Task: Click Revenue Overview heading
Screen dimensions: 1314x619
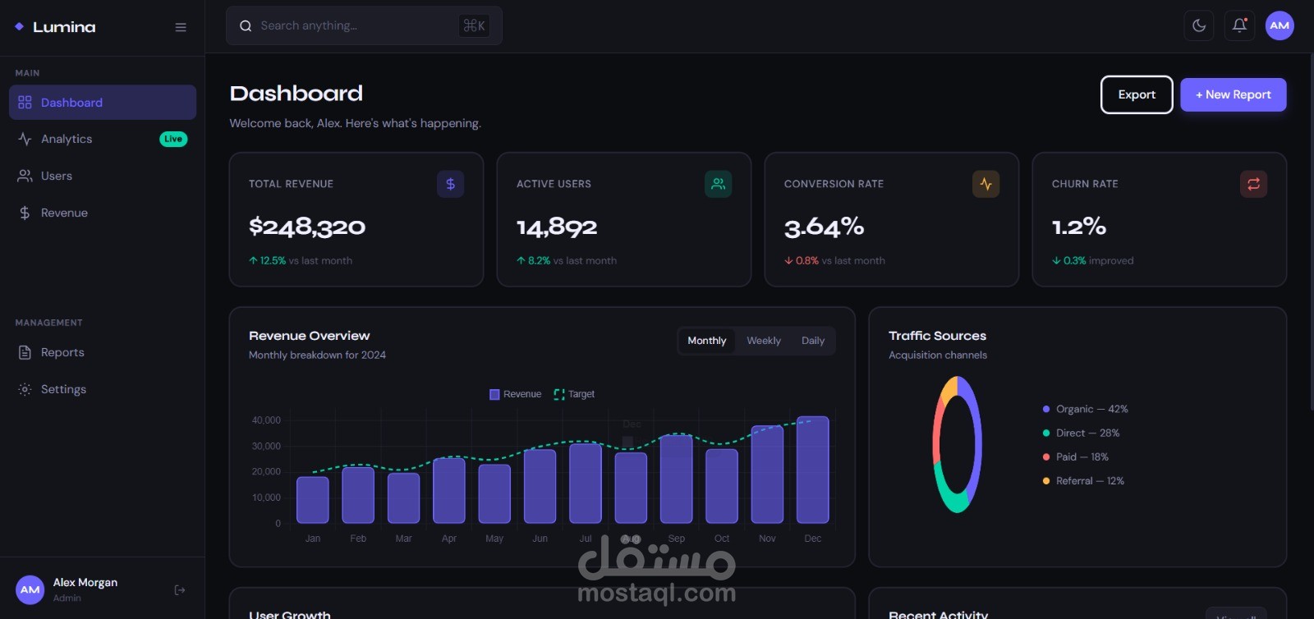Action: click(310, 336)
